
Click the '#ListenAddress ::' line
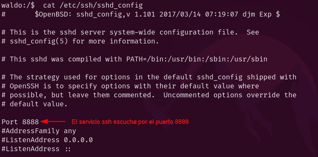coord(36,149)
